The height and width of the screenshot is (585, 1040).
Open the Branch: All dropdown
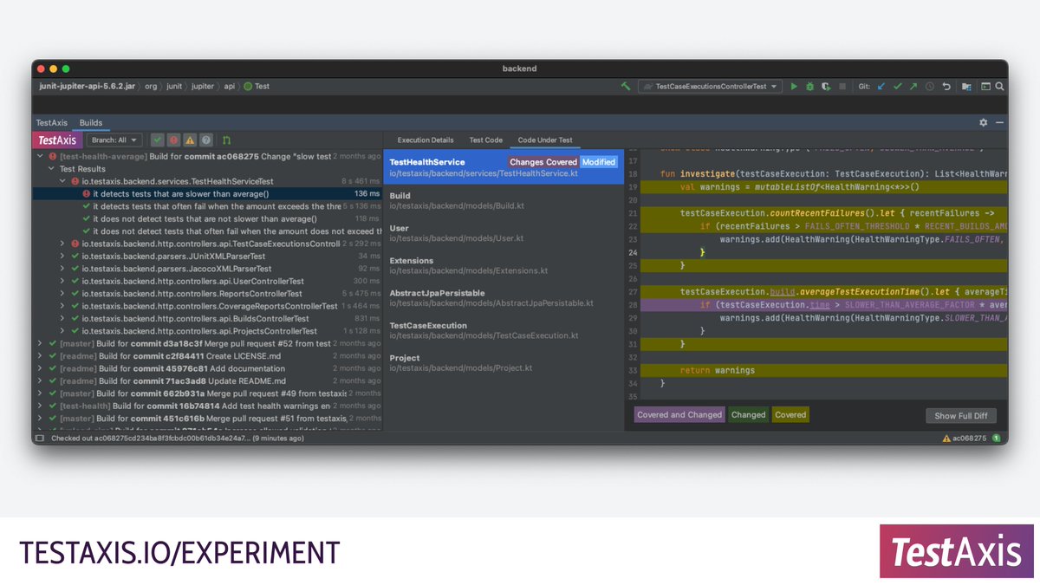[114, 140]
